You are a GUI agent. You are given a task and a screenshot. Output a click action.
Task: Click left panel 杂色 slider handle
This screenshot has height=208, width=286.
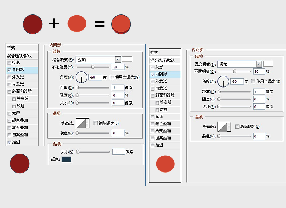pos(77,133)
